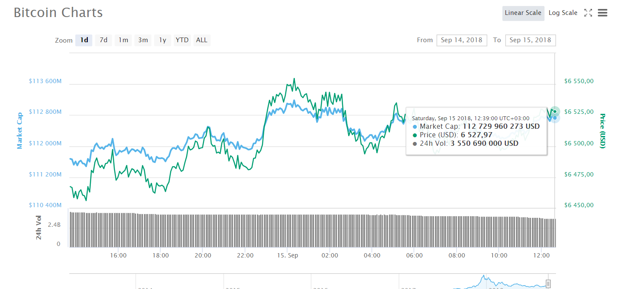Click the From date field
Viewport: 623px width, 289px height.
461,40
